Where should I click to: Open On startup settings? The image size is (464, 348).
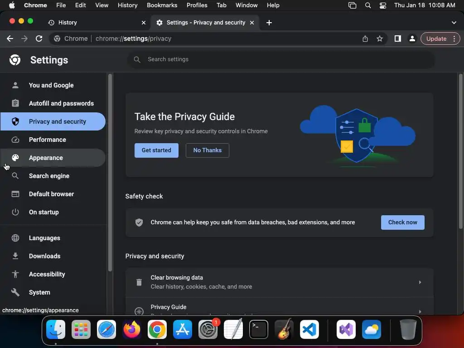53,212
